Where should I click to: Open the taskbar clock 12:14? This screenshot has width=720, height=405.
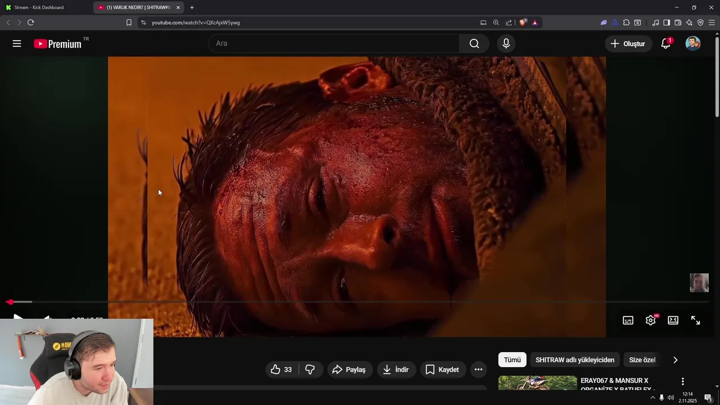tap(687, 397)
